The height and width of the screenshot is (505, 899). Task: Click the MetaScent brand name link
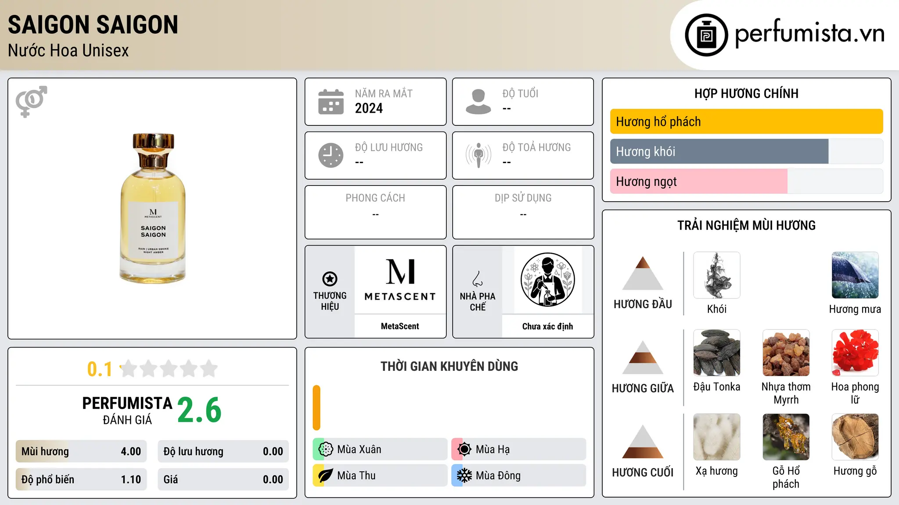[400, 326]
